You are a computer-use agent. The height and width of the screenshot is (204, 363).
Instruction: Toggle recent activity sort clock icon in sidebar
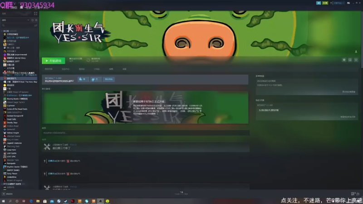[32, 20]
